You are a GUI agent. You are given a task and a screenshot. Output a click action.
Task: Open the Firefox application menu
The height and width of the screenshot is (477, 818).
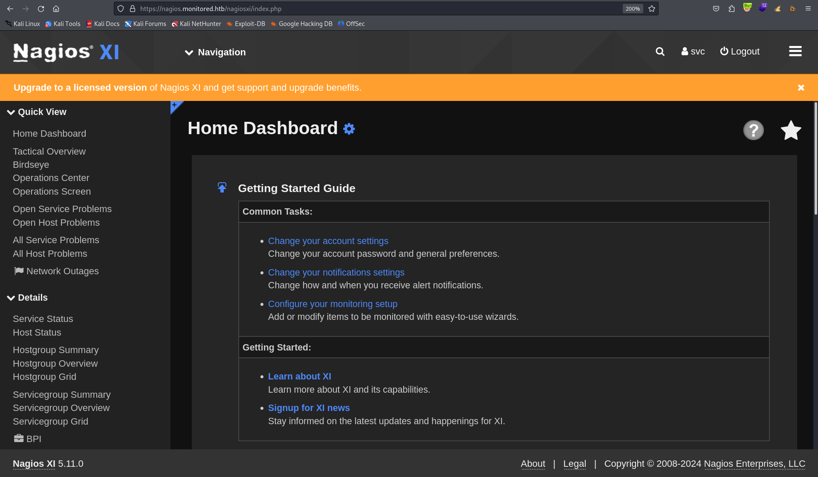point(808,9)
